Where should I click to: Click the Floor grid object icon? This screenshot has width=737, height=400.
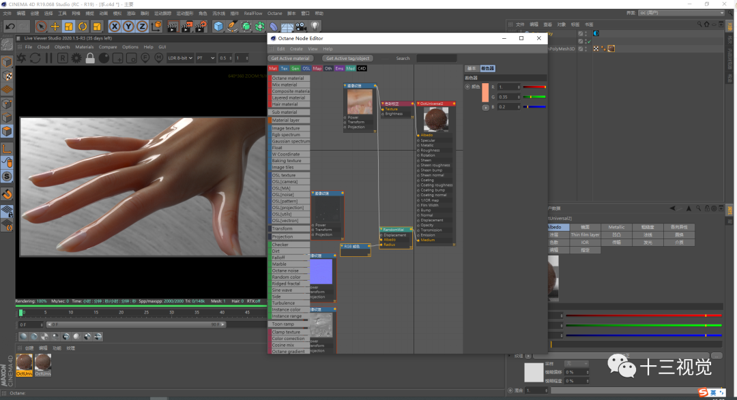click(287, 27)
